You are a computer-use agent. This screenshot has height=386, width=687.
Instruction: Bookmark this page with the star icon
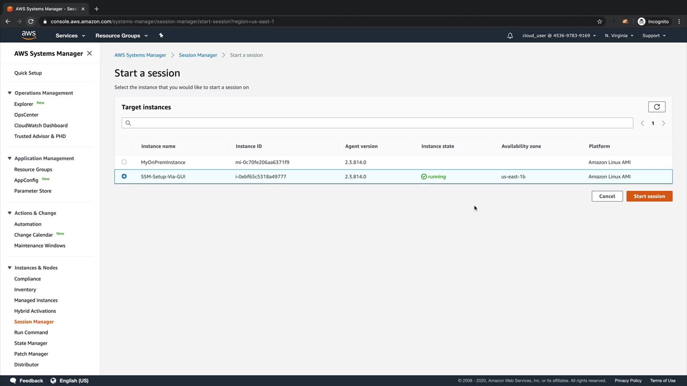(x=600, y=21)
